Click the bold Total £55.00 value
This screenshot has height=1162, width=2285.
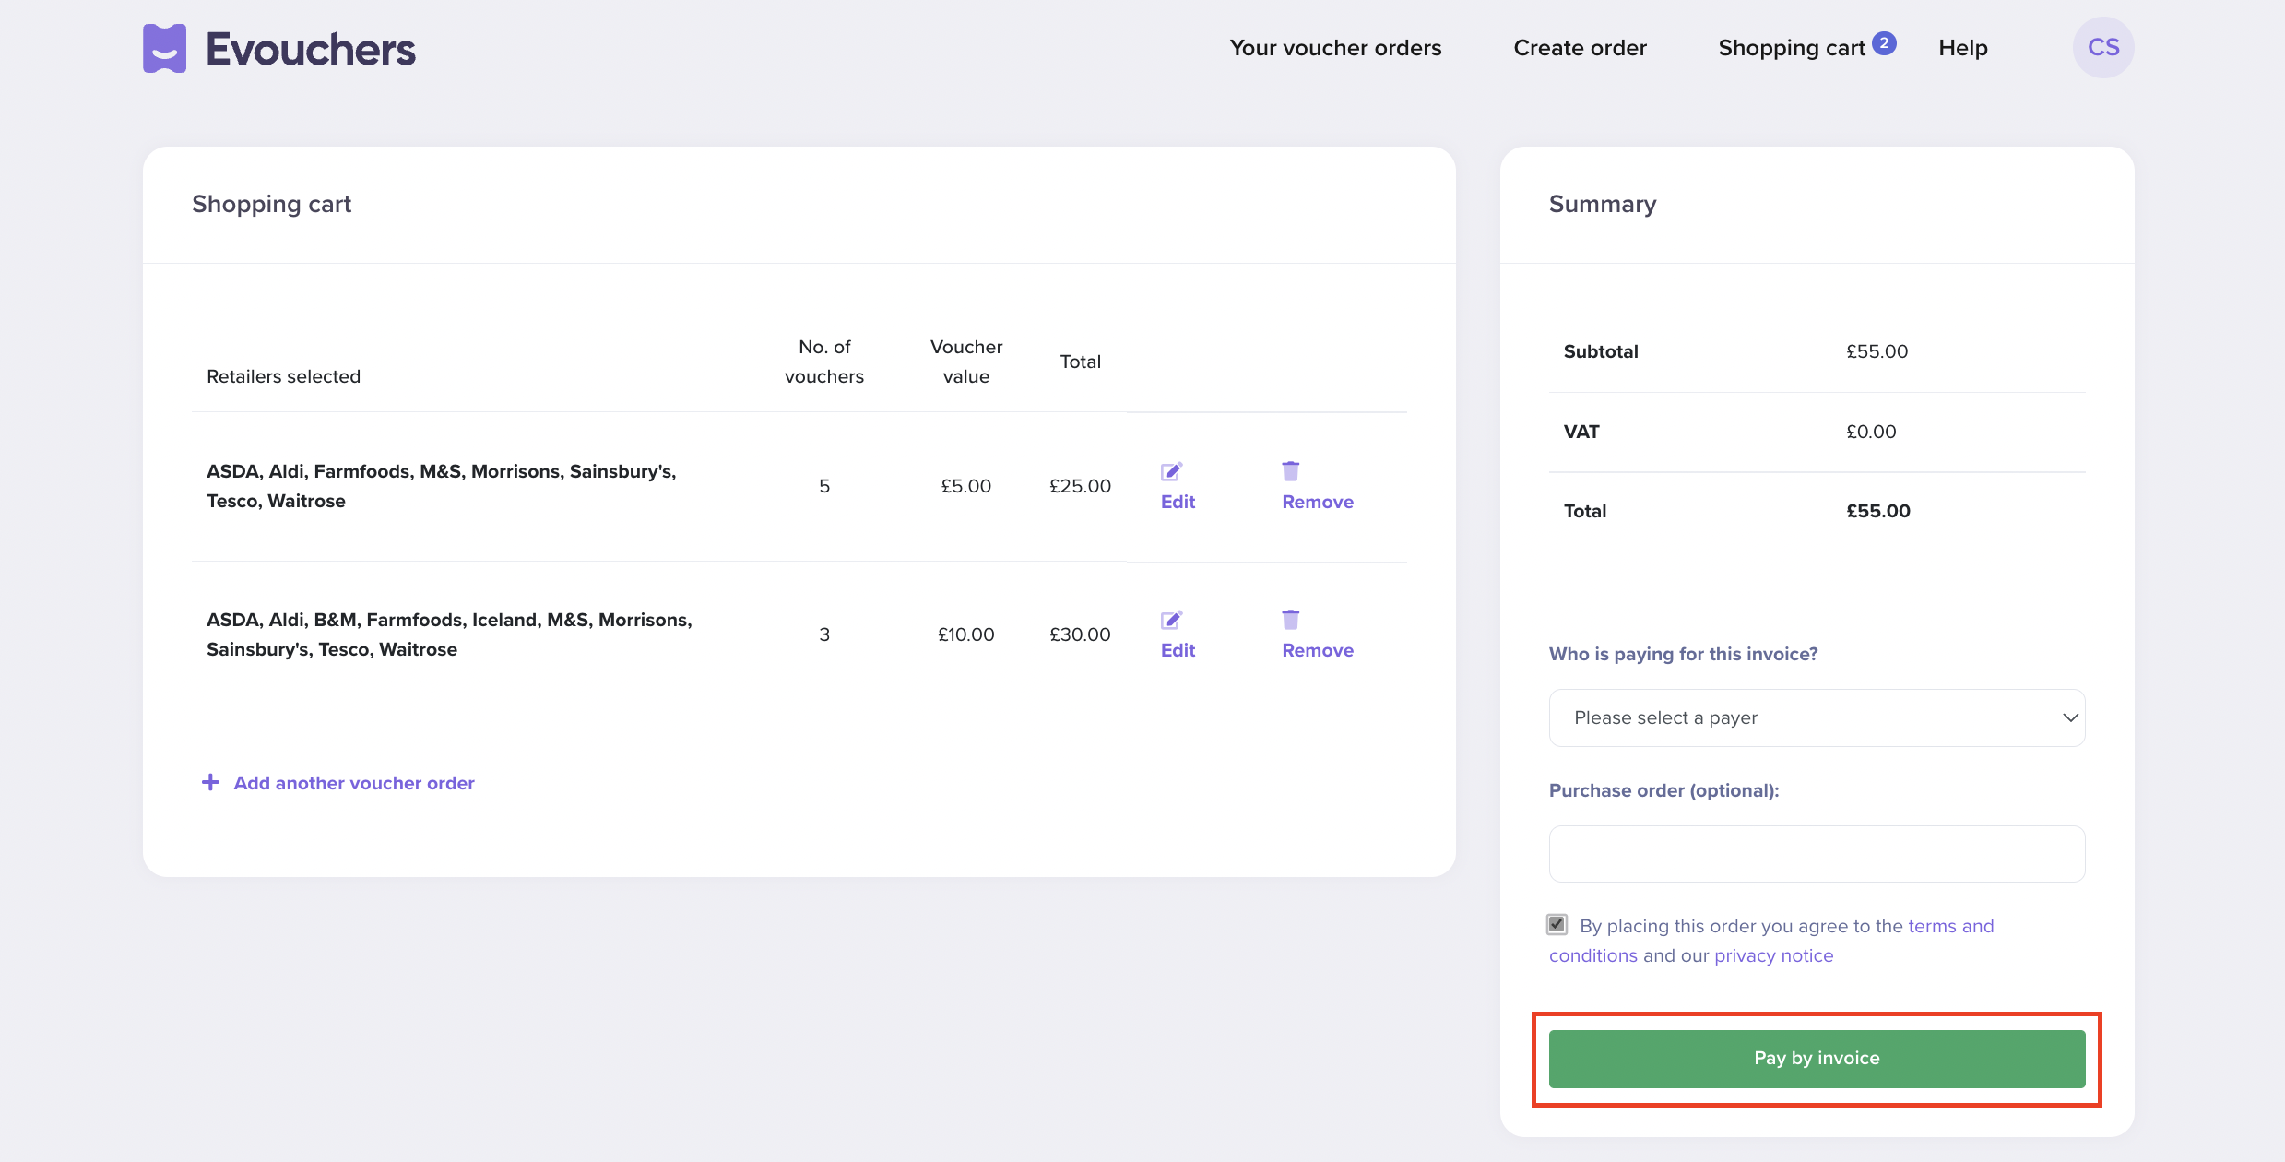1877,511
